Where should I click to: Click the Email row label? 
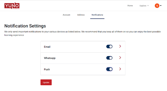pos(47,47)
